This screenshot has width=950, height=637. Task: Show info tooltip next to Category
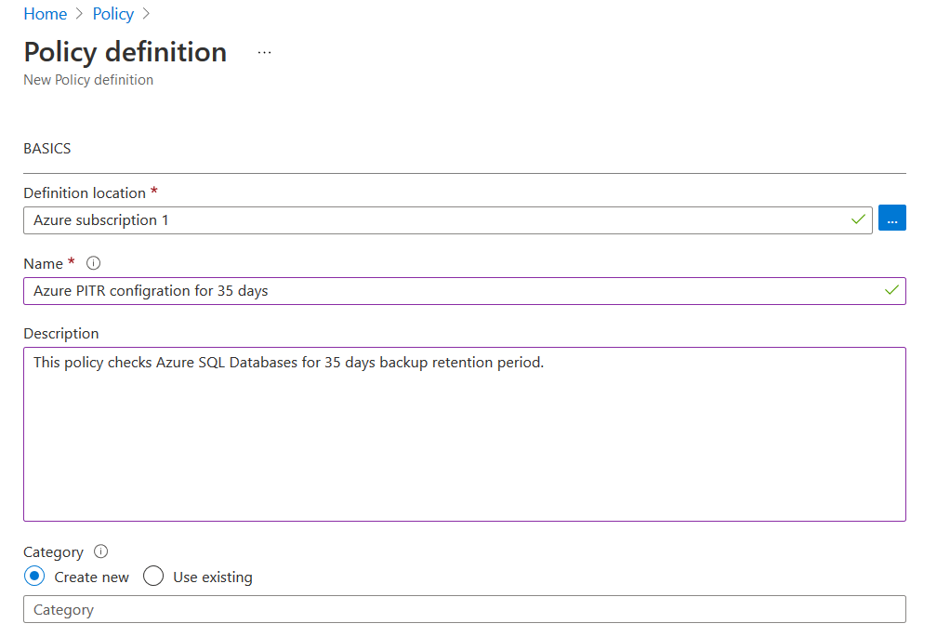[x=101, y=551]
